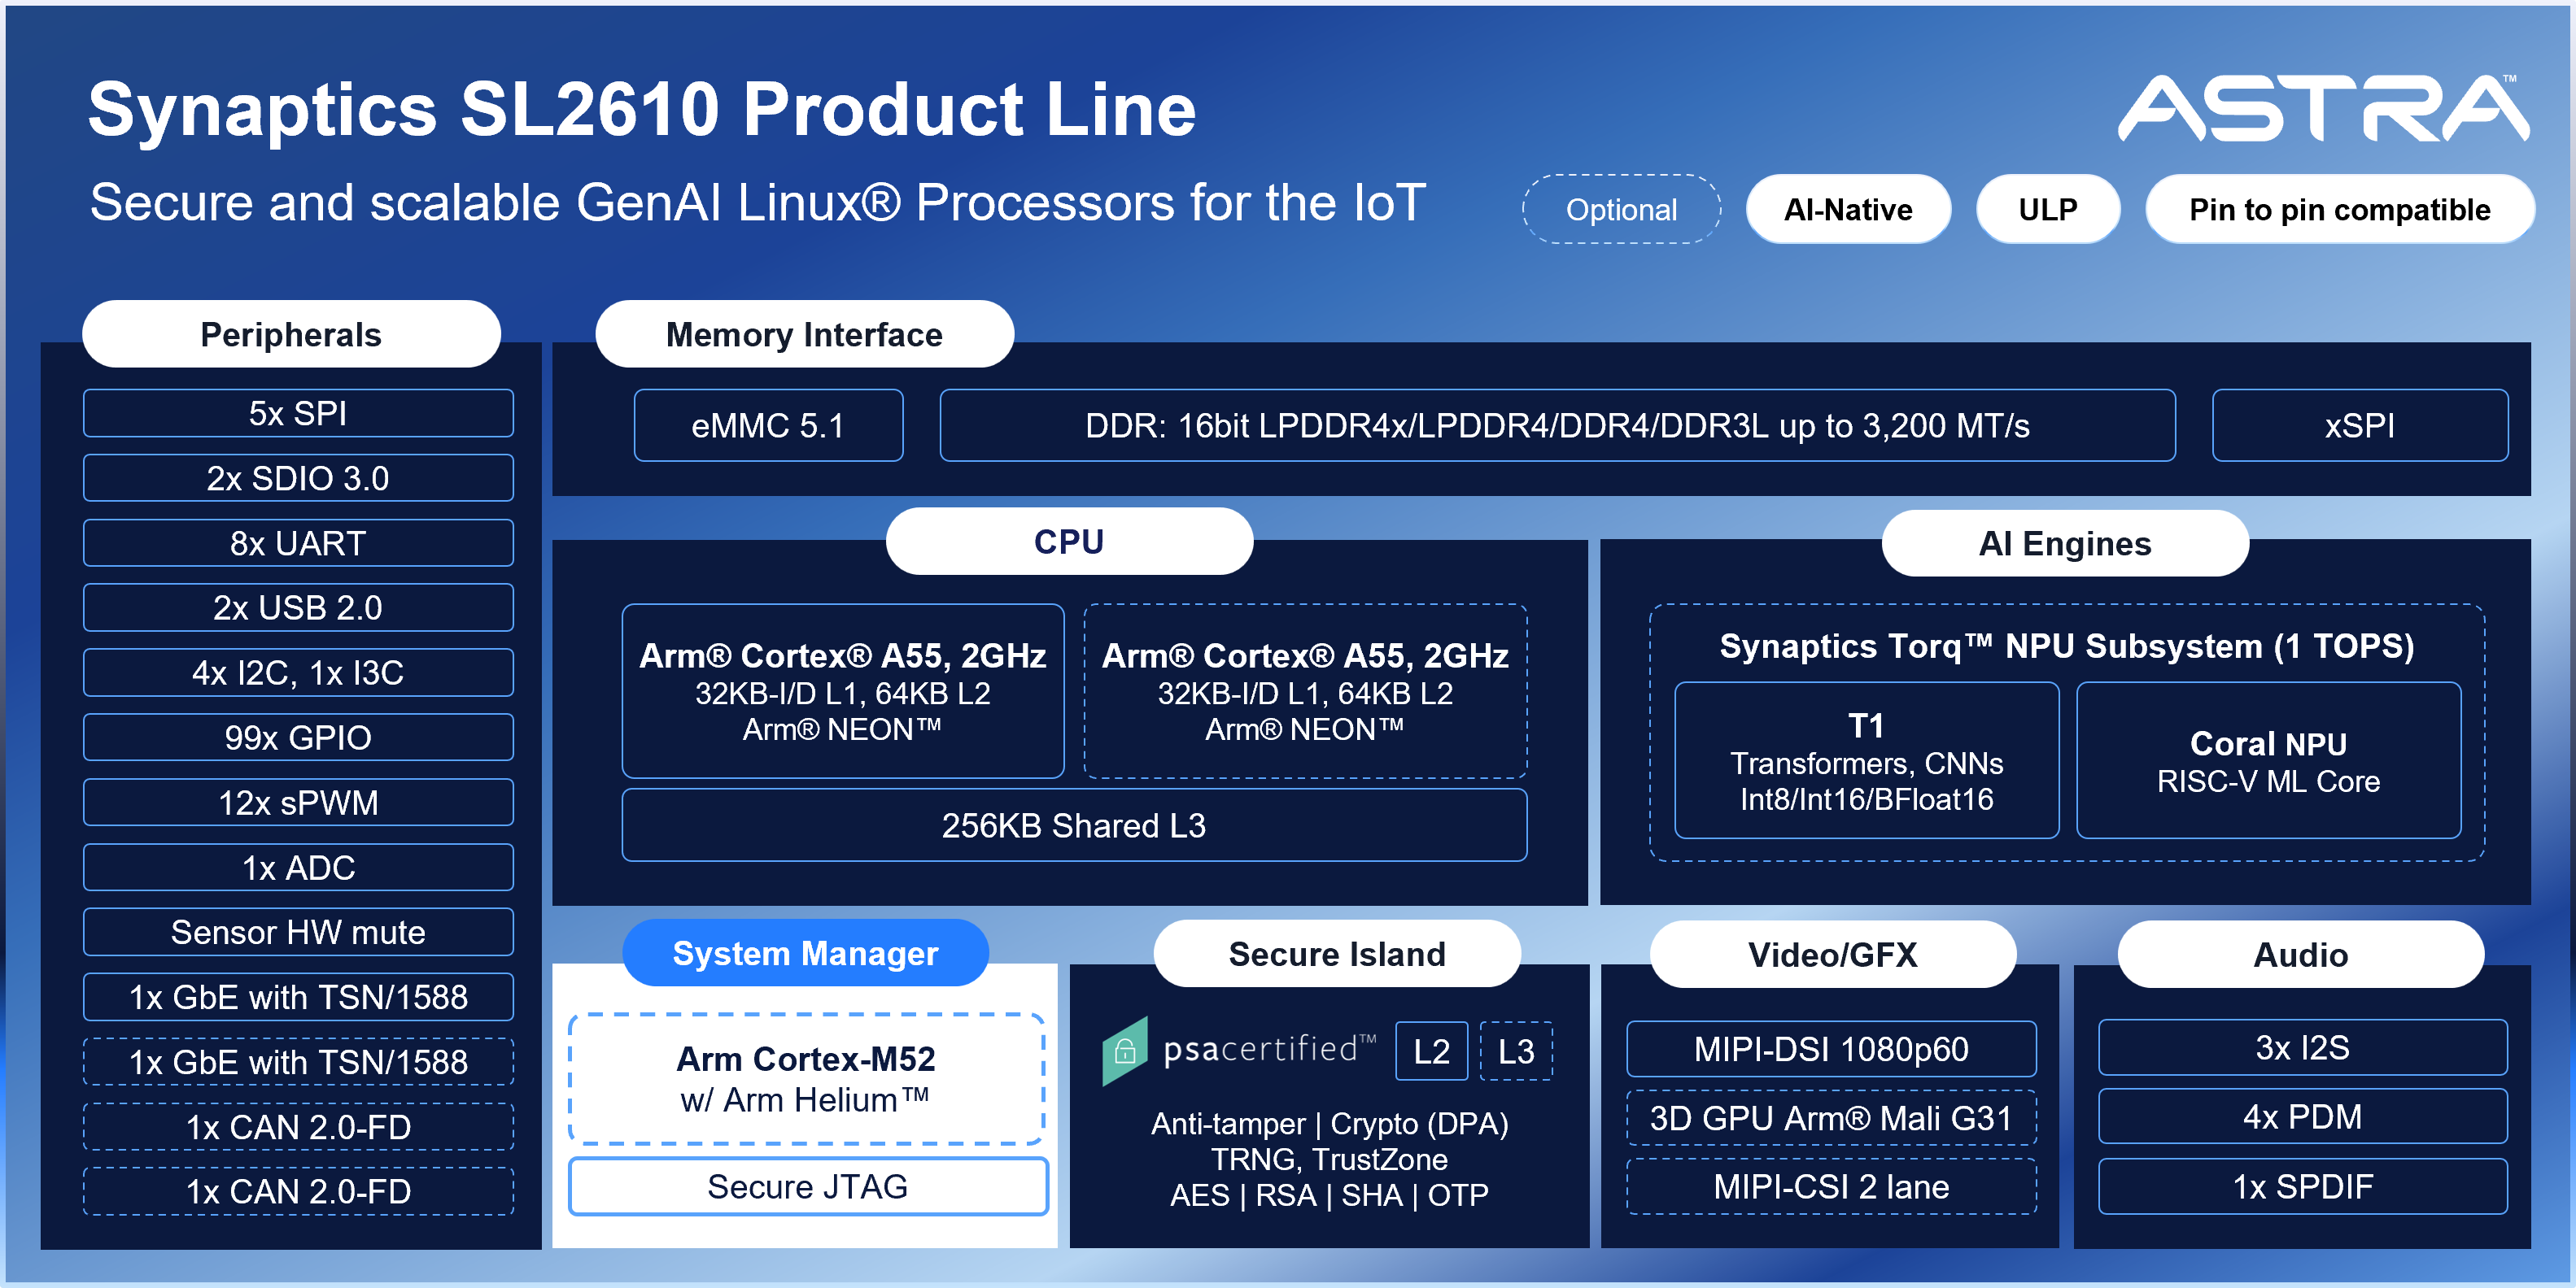Click the AI-Native legend pill
The width and height of the screenshot is (2576, 1288).
(x=1847, y=210)
